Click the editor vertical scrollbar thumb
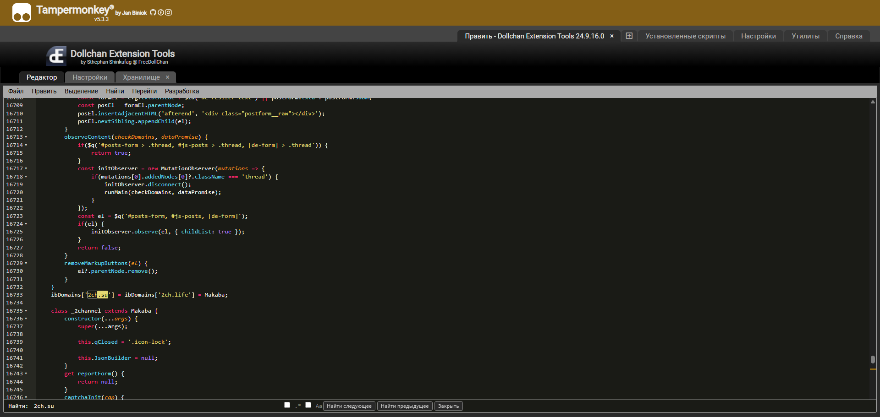880x417 pixels. 873,360
